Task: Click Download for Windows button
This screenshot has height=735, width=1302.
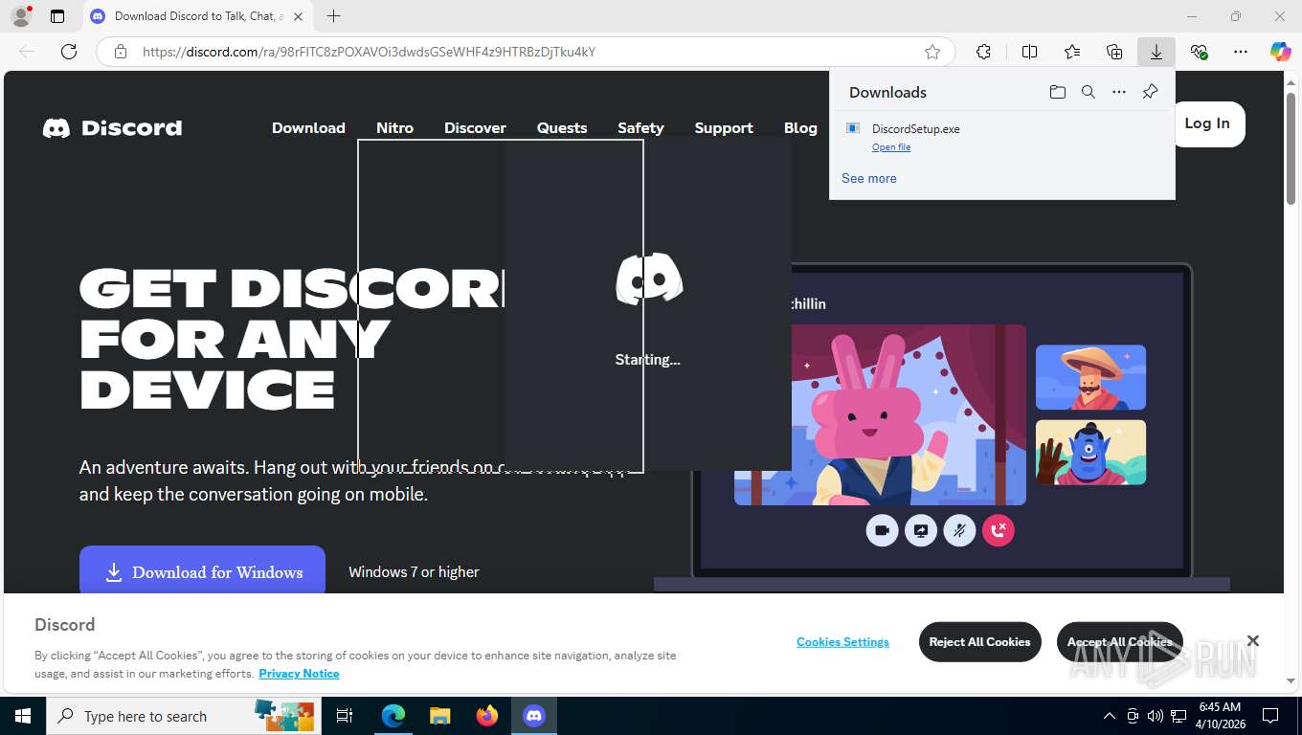Action: pyautogui.click(x=202, y=571)
